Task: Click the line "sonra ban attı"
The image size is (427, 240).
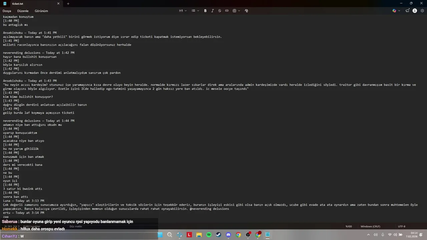Action: [x=16, y=197]
